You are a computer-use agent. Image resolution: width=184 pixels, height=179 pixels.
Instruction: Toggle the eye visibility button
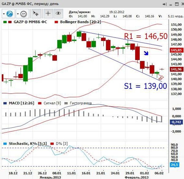pyautogui.click(x=58, y=13)
